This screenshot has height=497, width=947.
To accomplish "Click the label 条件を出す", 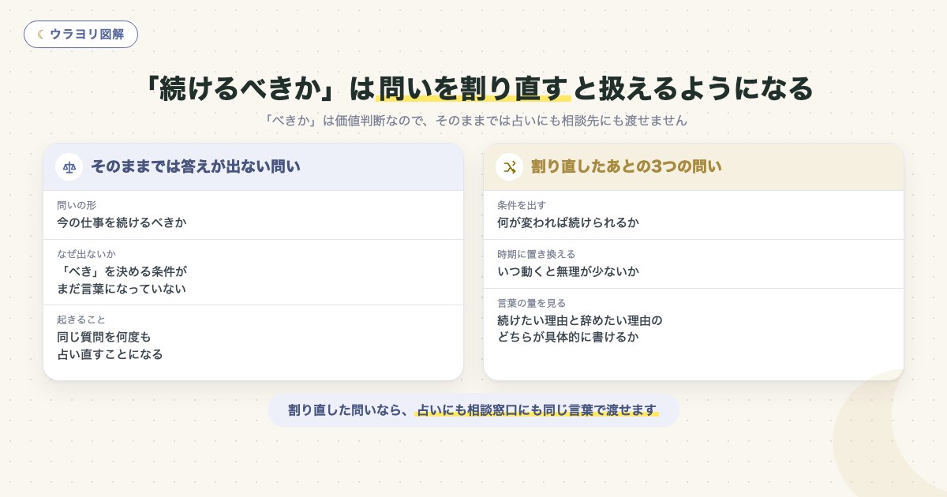I will (522, 205).
